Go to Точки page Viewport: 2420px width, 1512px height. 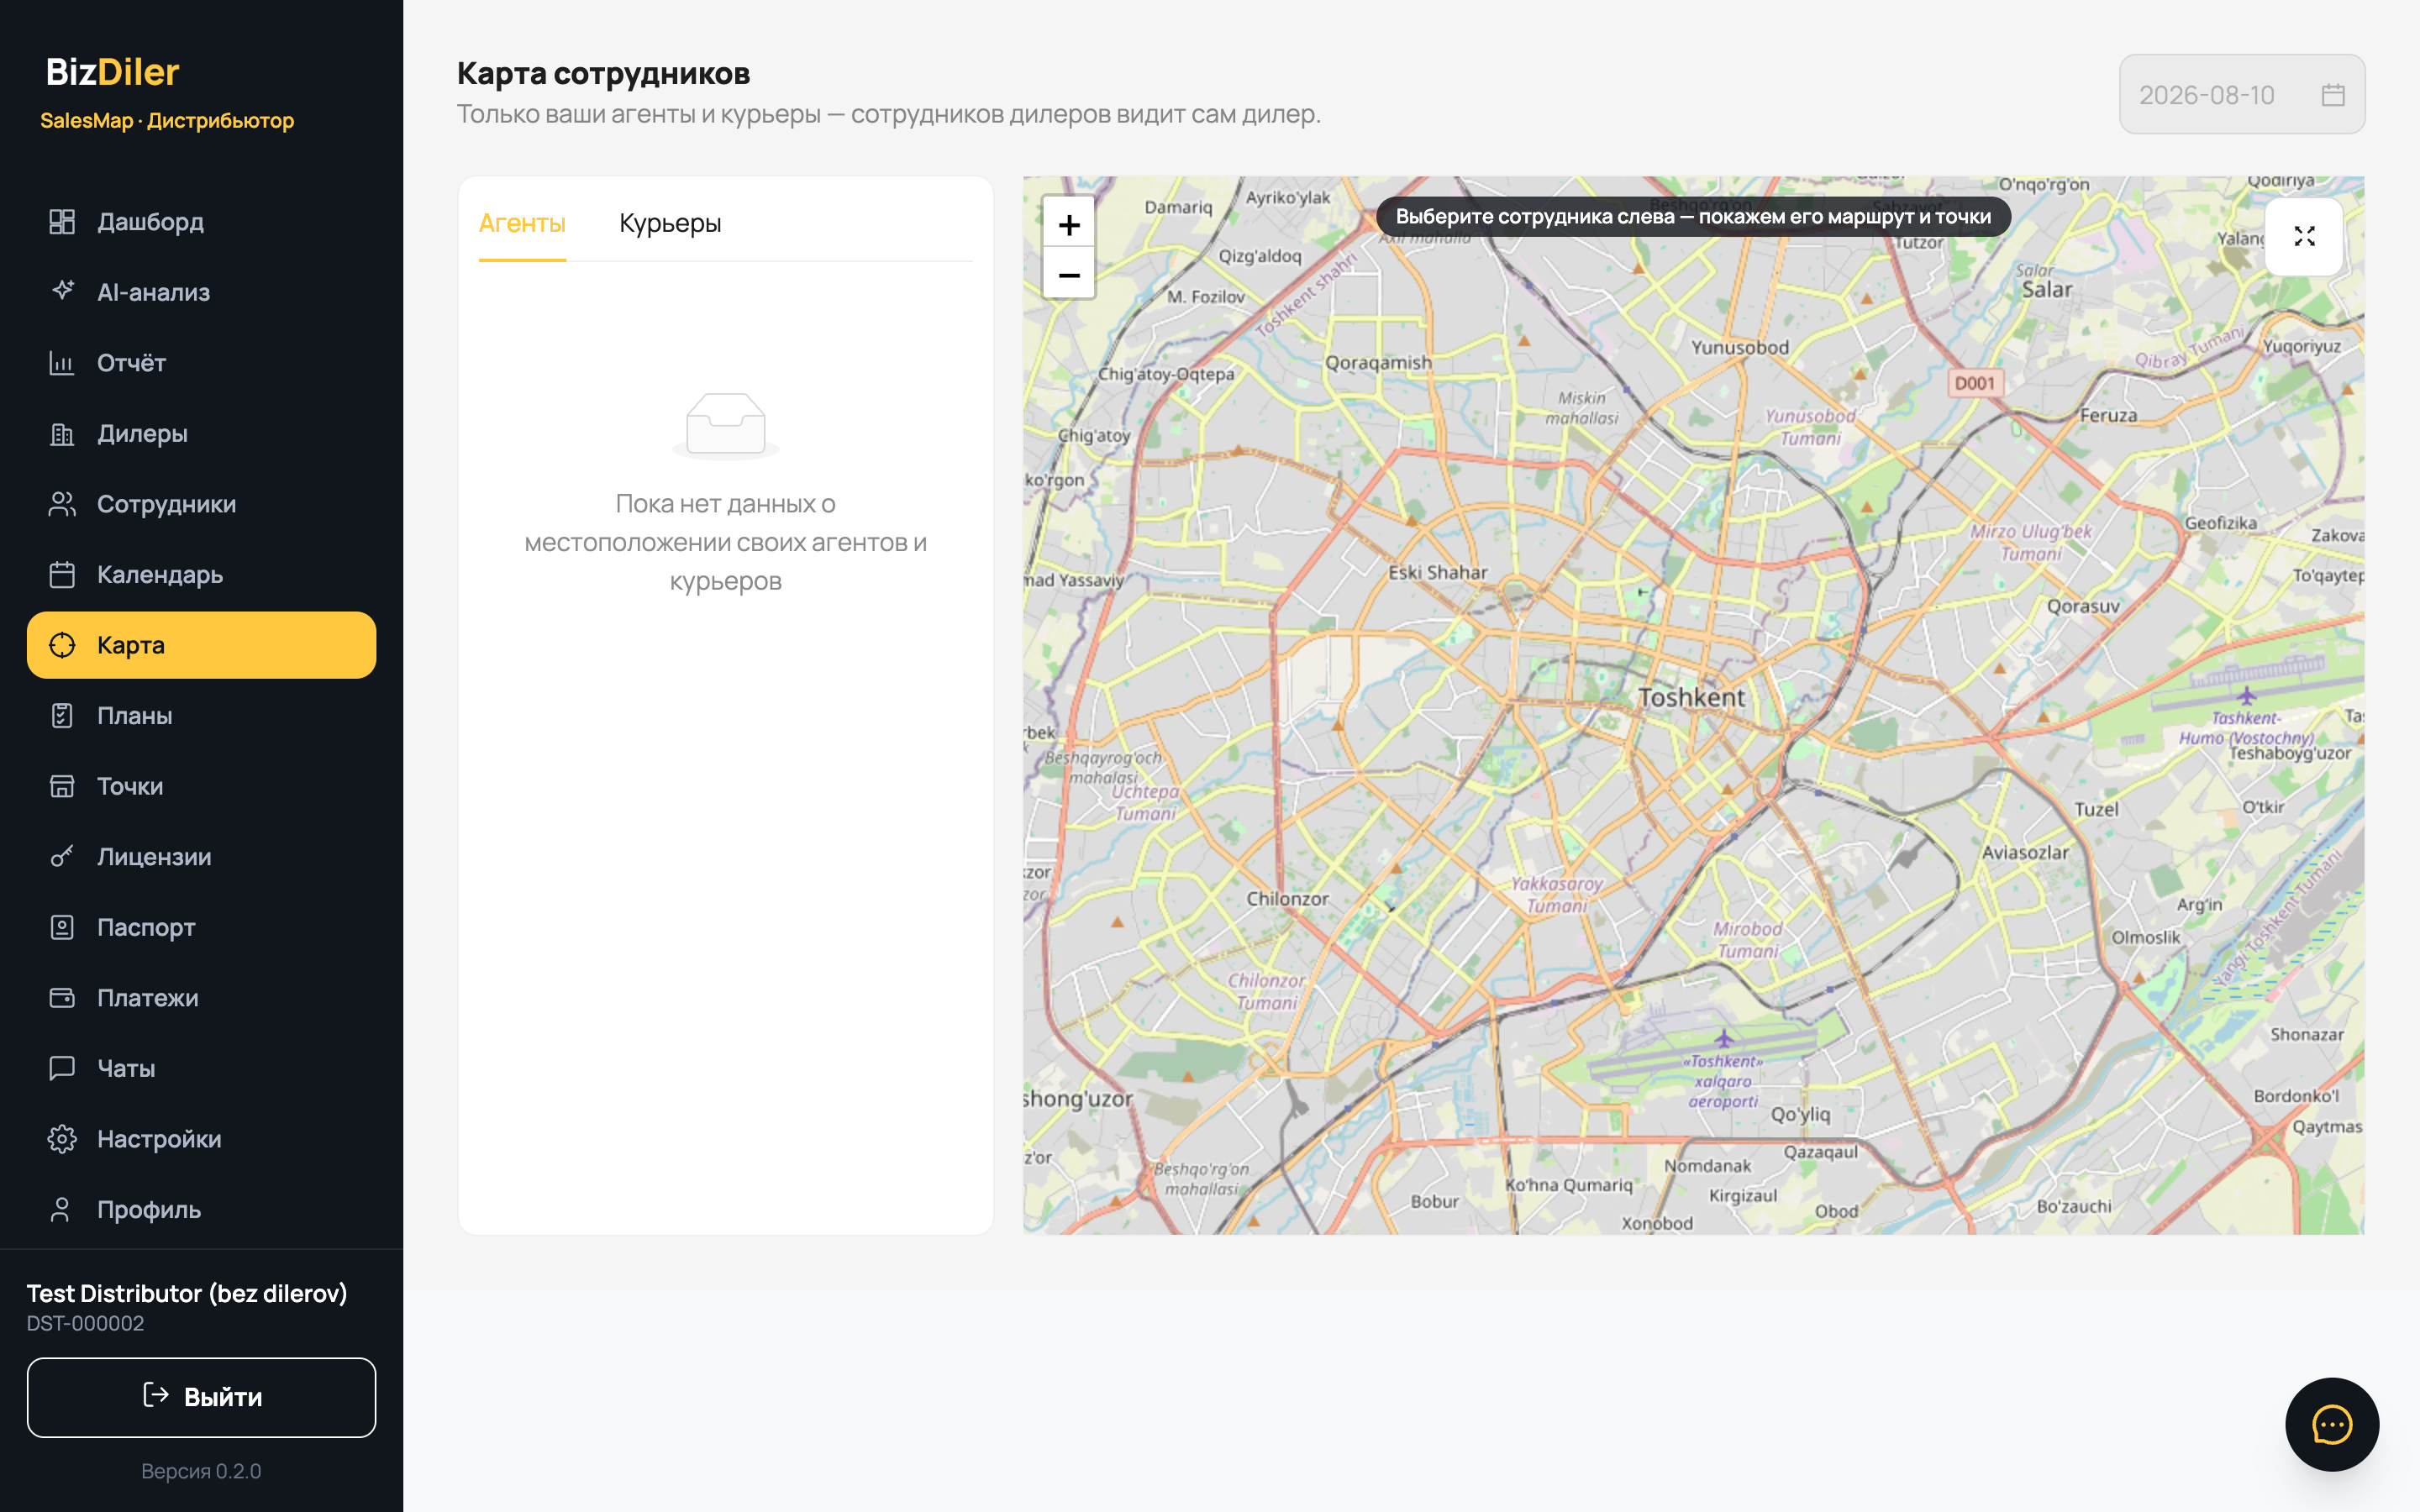[202, 786]
